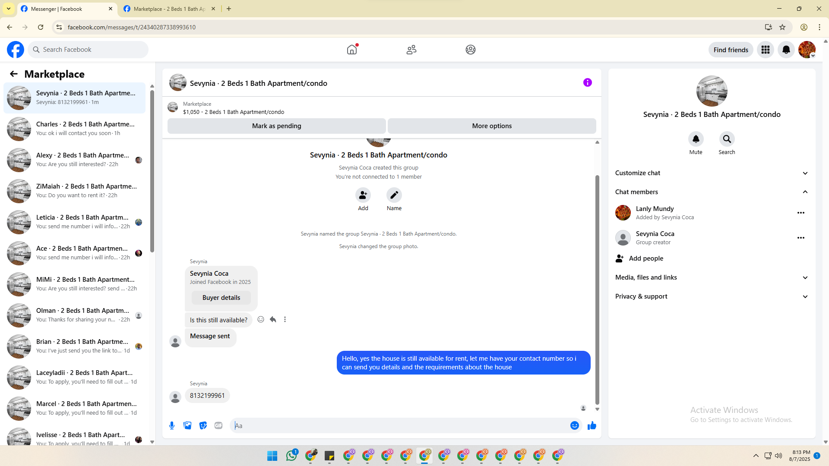Screen dimensions: 829x466
Task: Open Laceyladii conversation in the list
Action: pos(75,378)
